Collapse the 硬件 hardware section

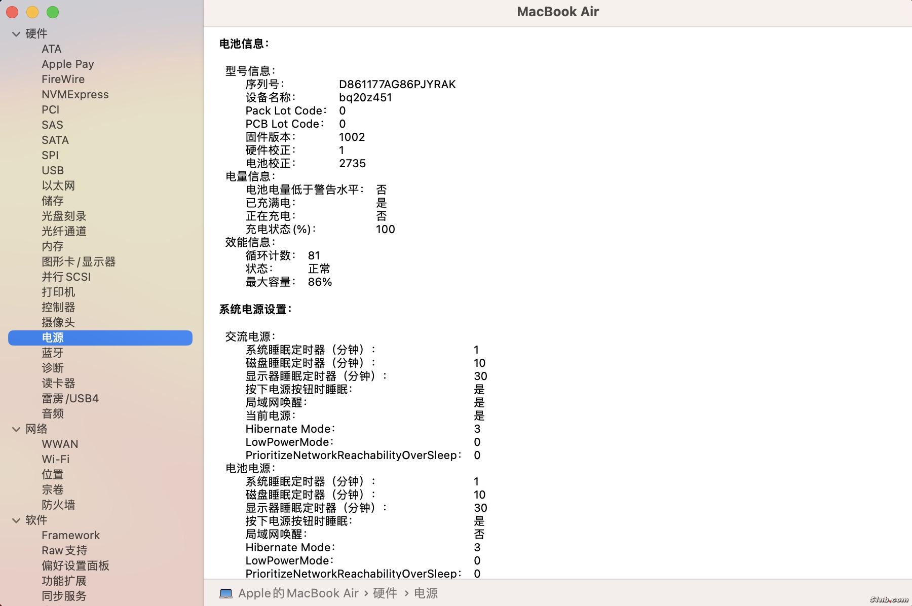16,34
